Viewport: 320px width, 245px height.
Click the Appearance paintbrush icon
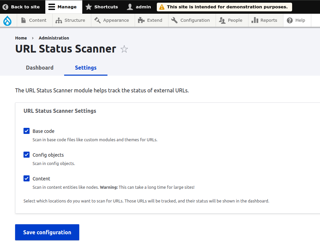coord(97,20)
